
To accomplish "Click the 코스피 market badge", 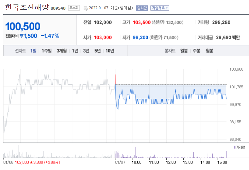I will point(74,8).
